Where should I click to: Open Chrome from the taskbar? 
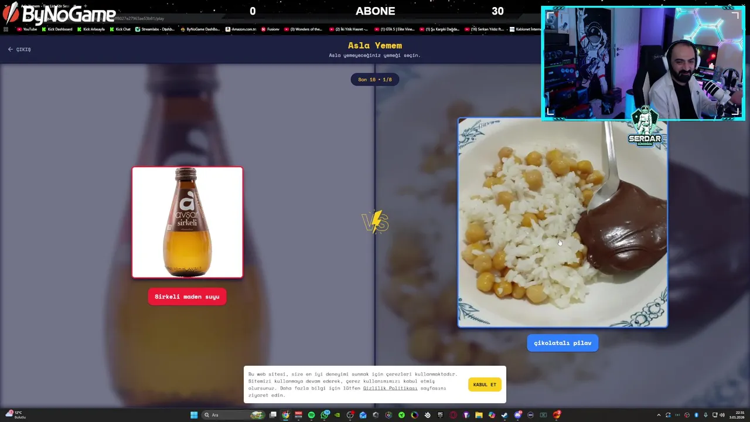(x=285, y=415)
